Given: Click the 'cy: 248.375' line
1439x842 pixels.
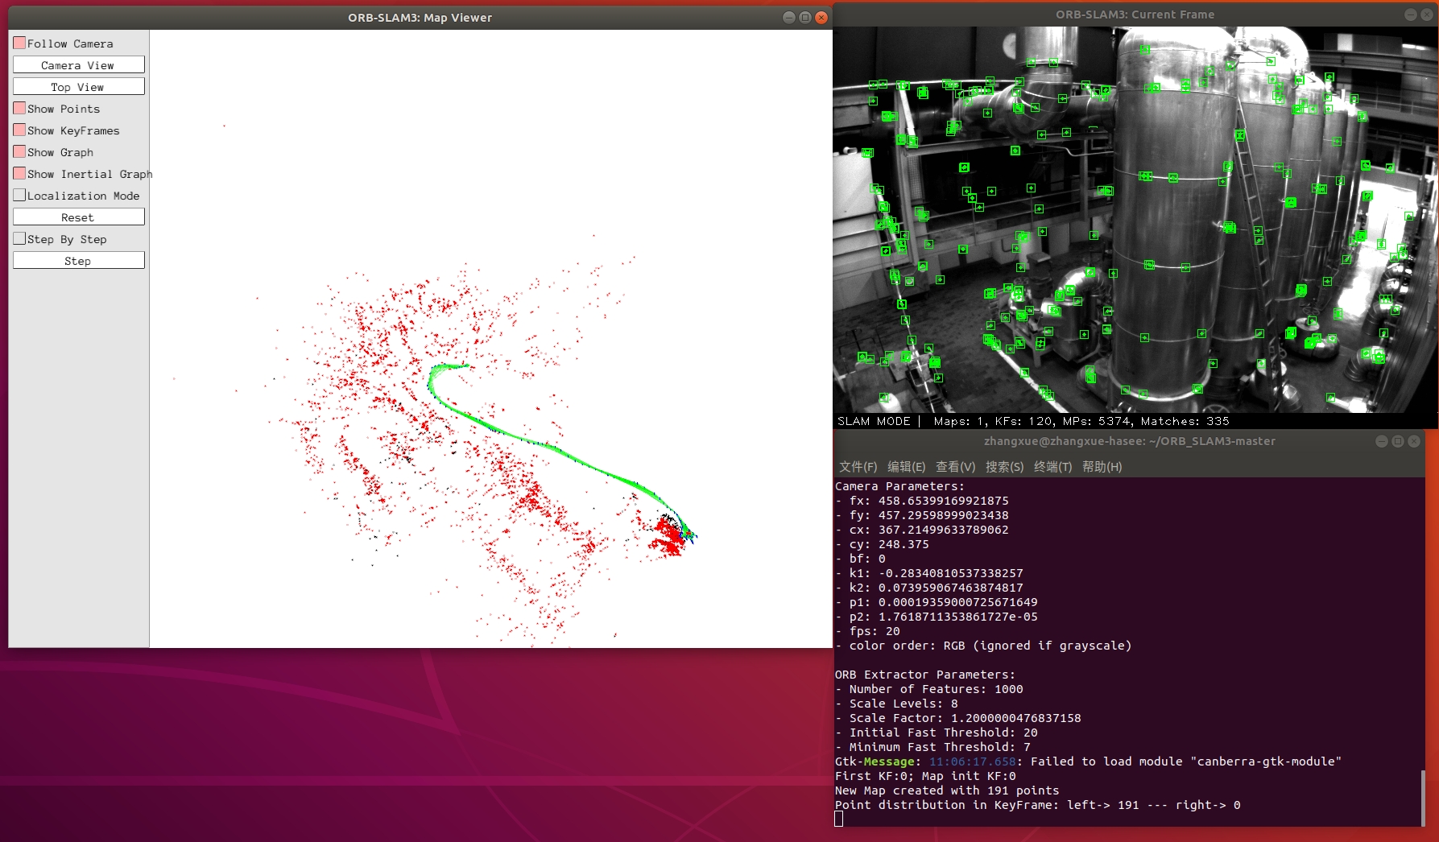Looking at the screenshot, I should 882,544.
